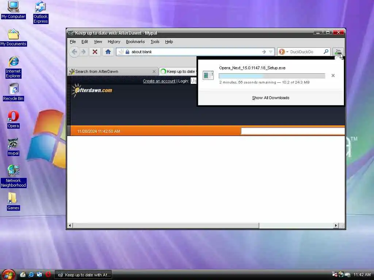
Task: Click the scroll left arrow
Action: [x=70, y=225]
